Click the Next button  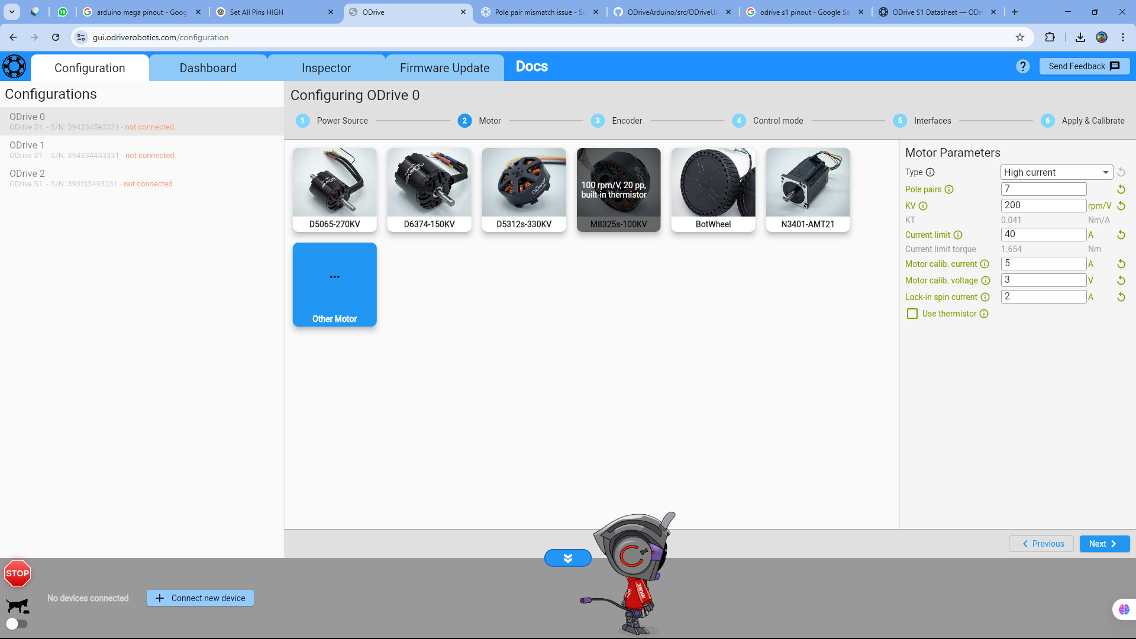[x=1104, y=544]
